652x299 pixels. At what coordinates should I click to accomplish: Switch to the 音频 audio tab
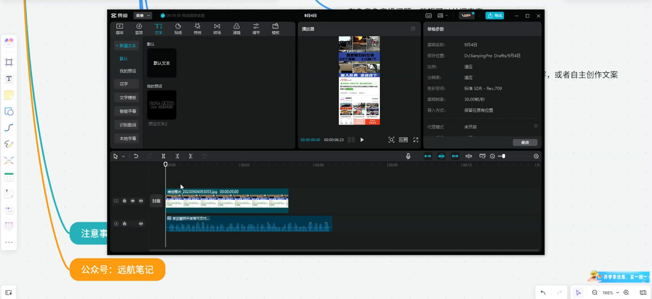coord(139,28)
